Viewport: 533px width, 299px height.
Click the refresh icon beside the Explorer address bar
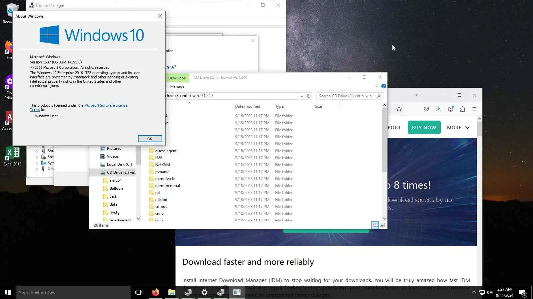309,96
